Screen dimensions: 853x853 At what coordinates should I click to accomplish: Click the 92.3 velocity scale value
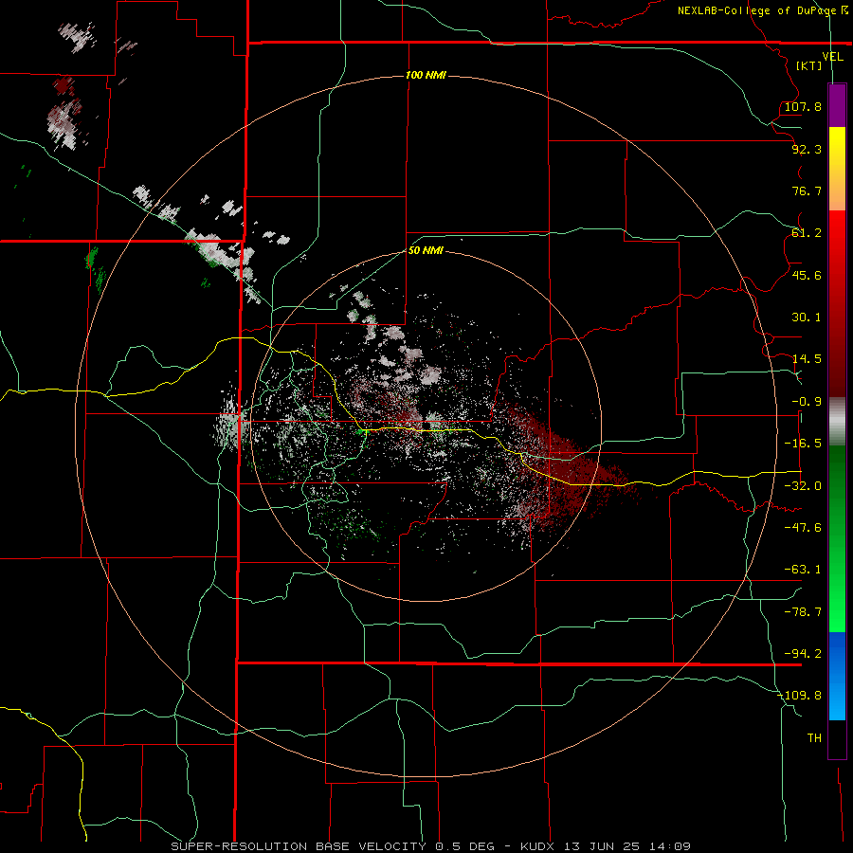[x=807, y=149]
